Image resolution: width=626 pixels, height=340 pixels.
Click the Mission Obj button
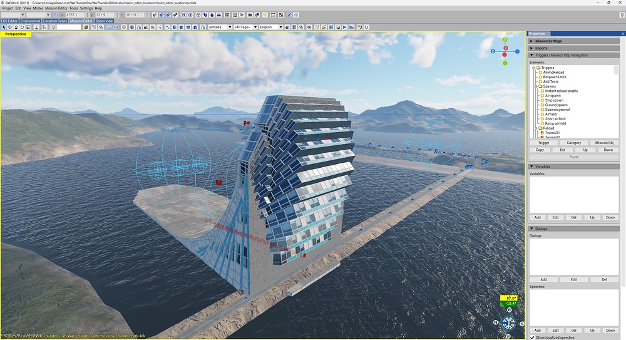(x=604, y=143)
